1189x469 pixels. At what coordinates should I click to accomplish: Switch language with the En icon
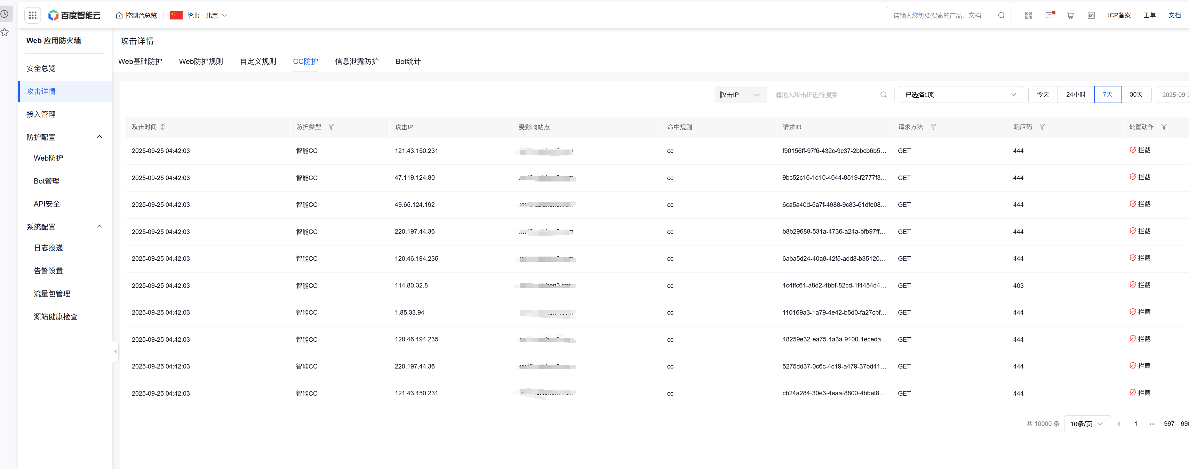(x=1091, y=15)
